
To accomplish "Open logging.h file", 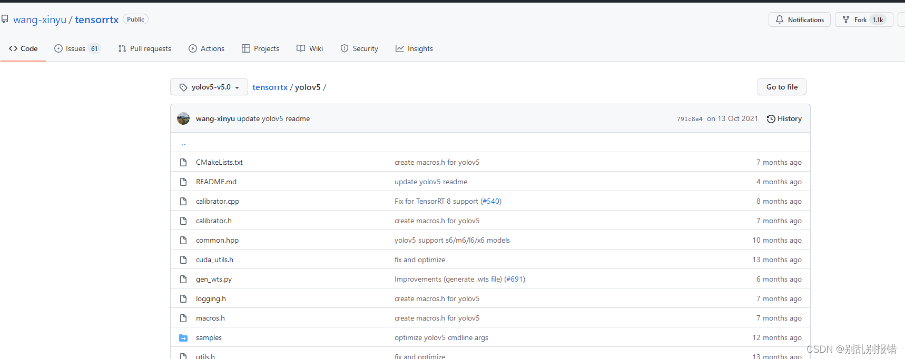I will 211,298.
